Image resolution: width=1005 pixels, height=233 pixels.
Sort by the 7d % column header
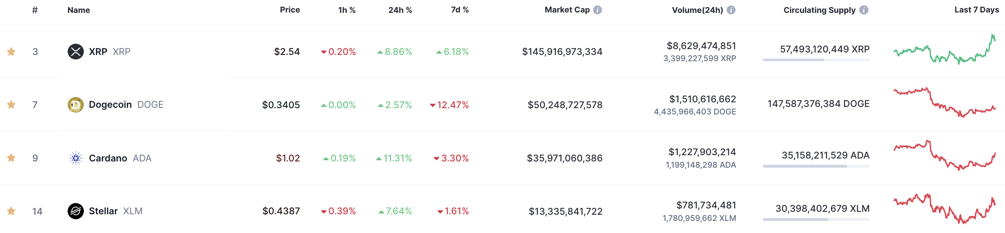[x=460, y=10]
